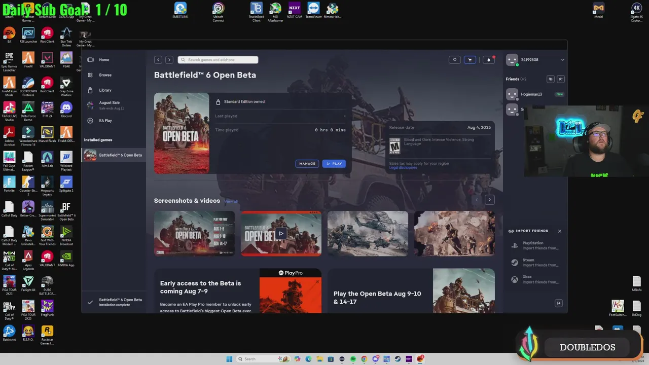The height and width of the screenshot is (365, 649).
Task: Open the Aim Lab desktop icon
Action: pyautogui.click(x=47, y=160)
